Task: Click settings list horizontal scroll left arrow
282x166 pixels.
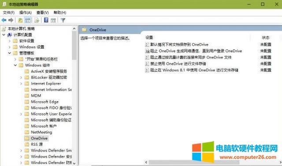Action: (146, 162)
